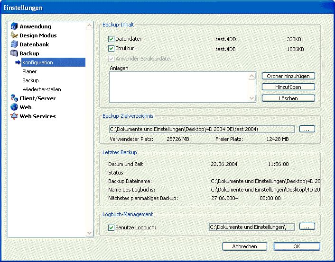Image resolution: width=335 pixels, height=262 pixels.
Task: Click the Backup disk icon
Action: point(14,53)
